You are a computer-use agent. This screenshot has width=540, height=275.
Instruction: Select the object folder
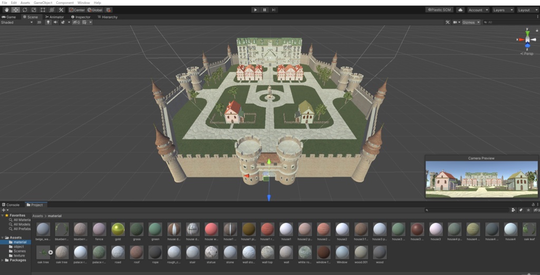pyautogui.click(x=18, y=247)
